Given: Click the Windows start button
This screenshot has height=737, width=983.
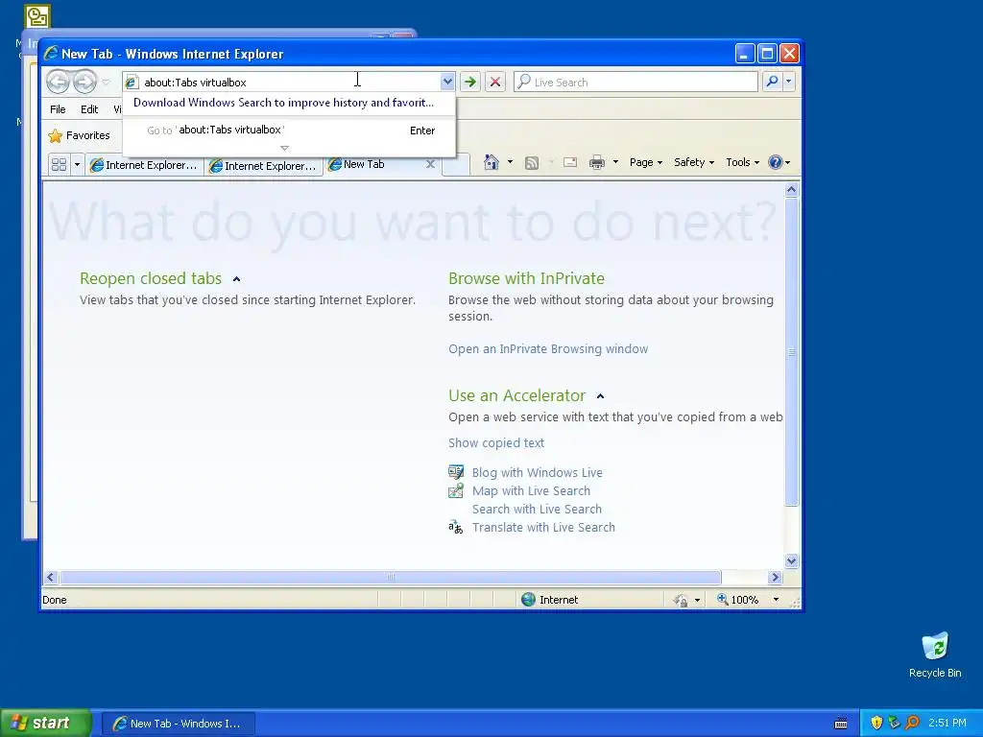Looking at the screenshot, I should 44,724.
